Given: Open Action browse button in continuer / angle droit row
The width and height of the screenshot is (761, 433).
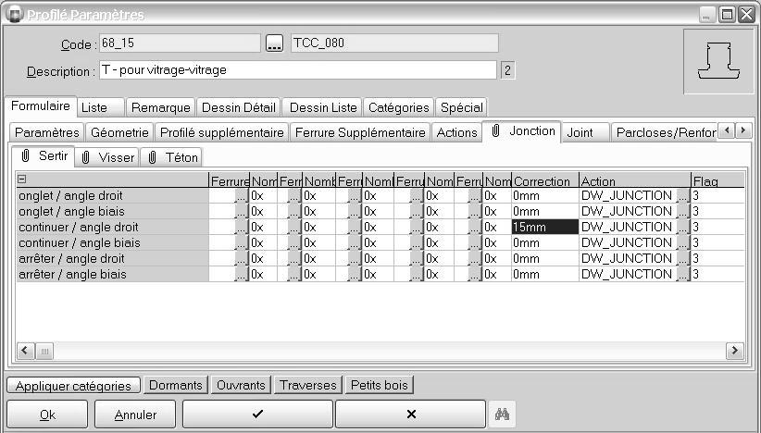Looking at the screenshot, I should (x=683, y=227).
